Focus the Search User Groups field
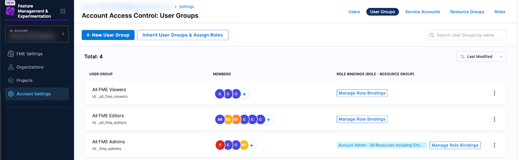 point(469,35)
